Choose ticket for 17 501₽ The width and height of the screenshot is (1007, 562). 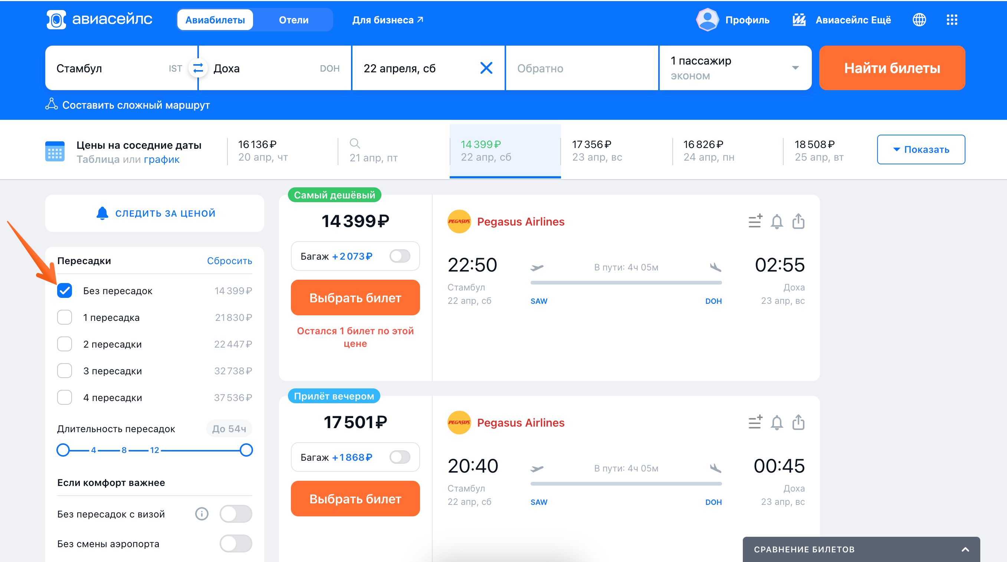[355, 499]
